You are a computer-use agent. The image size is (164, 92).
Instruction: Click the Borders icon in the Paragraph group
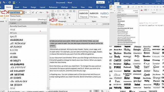(59, 18)
